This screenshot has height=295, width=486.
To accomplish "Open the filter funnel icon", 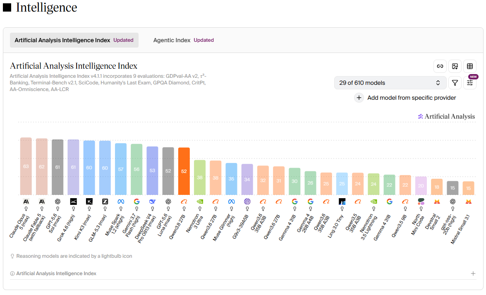I will (455, 83).
